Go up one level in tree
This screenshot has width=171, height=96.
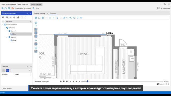(x=11, y=17)
